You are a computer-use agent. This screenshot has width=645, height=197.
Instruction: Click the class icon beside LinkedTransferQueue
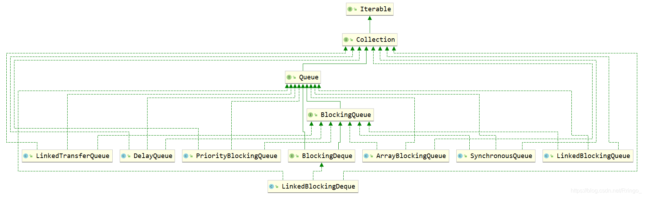point(26,156)
